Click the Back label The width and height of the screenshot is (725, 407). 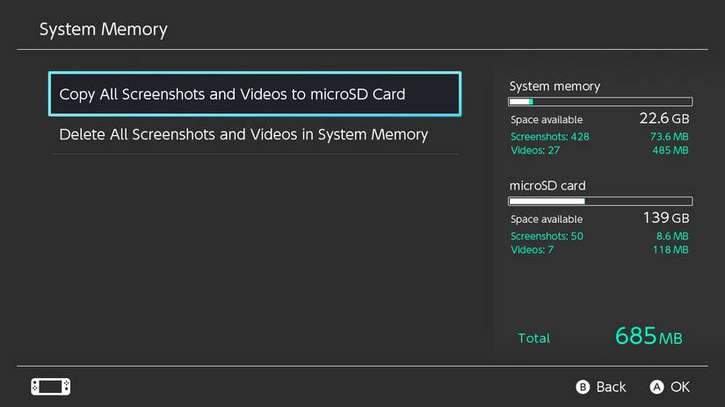coord(611,387)
